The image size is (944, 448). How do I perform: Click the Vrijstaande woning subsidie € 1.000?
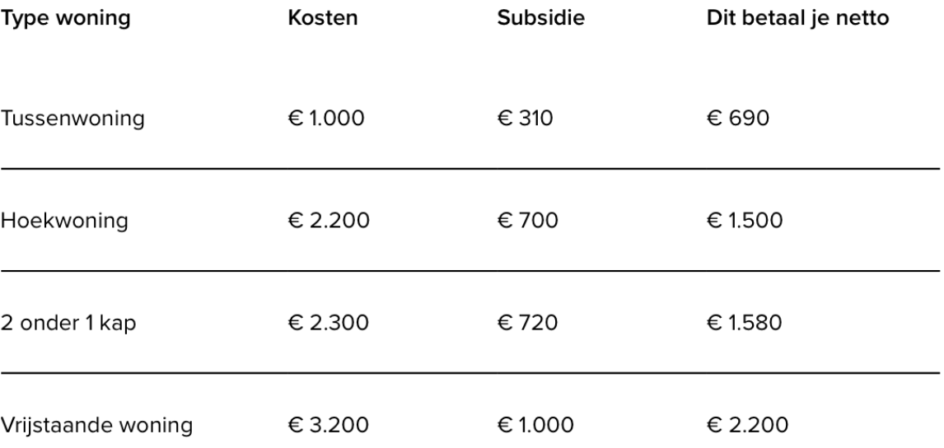point(536,426)
